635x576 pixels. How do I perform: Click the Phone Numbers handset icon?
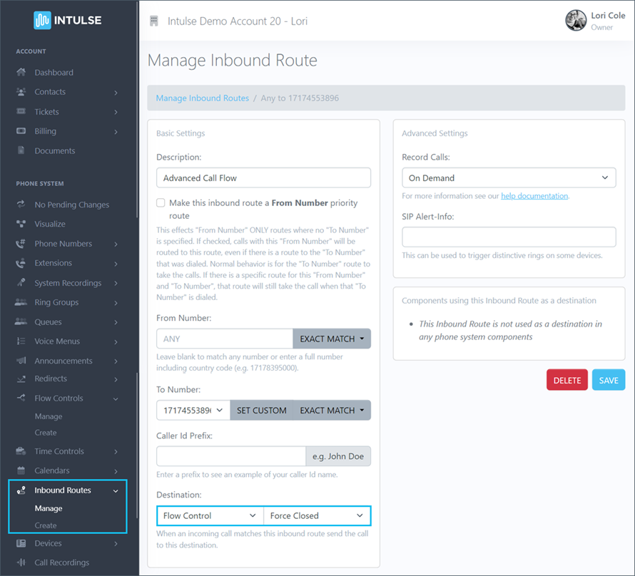[x=21, y=244]
